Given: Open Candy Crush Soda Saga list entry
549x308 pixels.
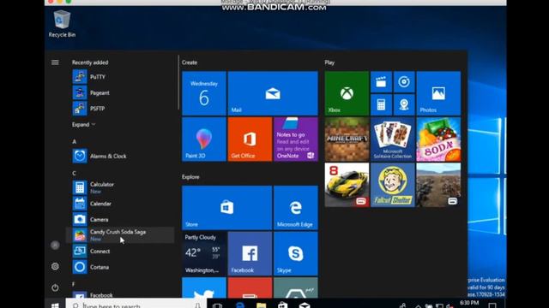Looking at the screenshot, I should coord(121,235).
